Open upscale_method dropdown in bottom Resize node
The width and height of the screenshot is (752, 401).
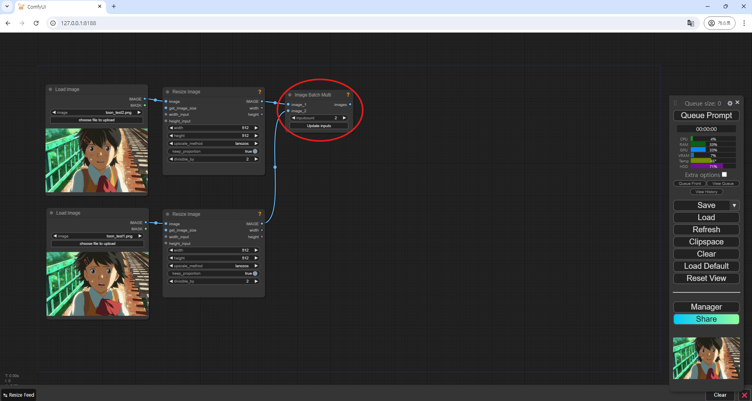[x=214, y=266]
